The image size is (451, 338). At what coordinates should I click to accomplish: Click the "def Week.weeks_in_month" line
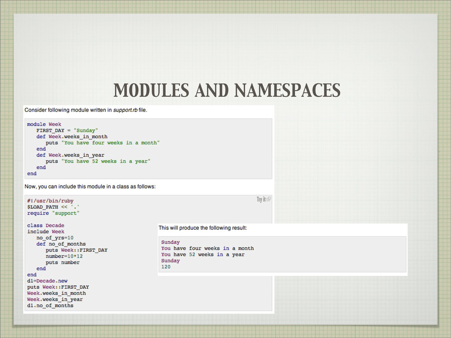click(x=72, y=137)
